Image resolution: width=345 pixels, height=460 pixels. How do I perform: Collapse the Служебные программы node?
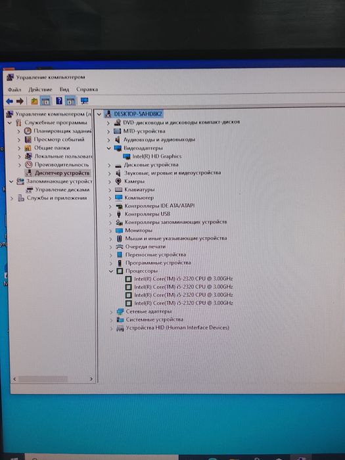pyautogui.click(x=10, y=123)
